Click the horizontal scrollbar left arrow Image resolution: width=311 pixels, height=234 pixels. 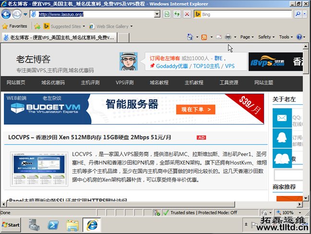point(3,204)
